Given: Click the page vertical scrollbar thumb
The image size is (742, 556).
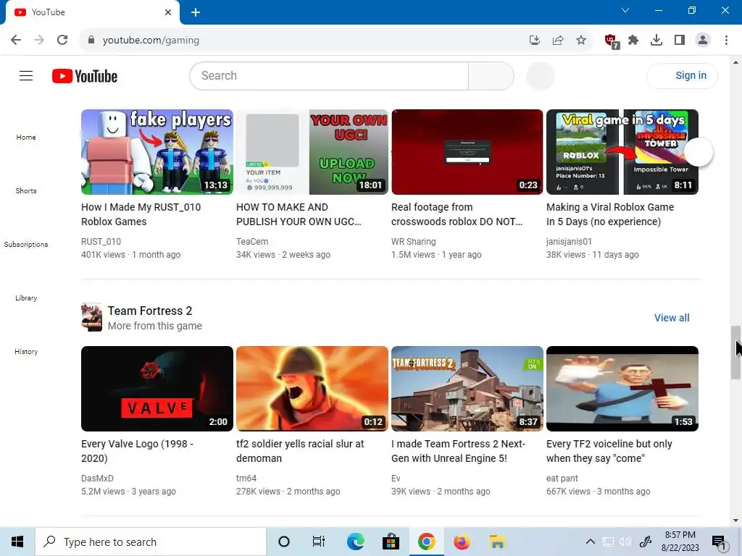Looking at the screenshot, I should tap(735, 353).
